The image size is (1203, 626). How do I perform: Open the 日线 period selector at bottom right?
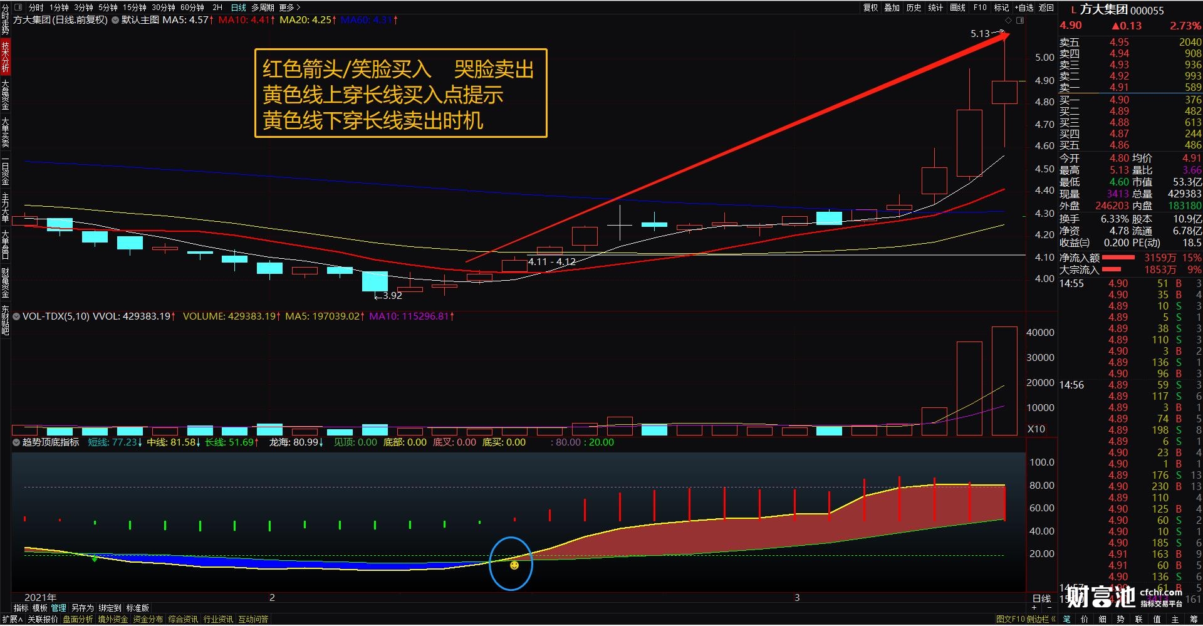point(1041,598)
